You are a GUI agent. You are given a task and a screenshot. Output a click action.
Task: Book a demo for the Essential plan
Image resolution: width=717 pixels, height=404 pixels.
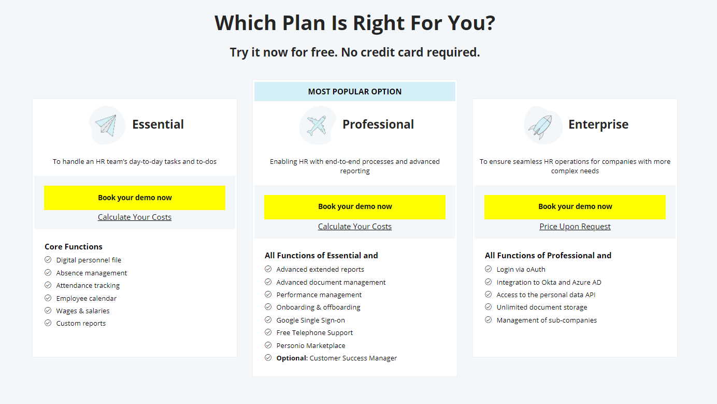click(x=135, y=198)
